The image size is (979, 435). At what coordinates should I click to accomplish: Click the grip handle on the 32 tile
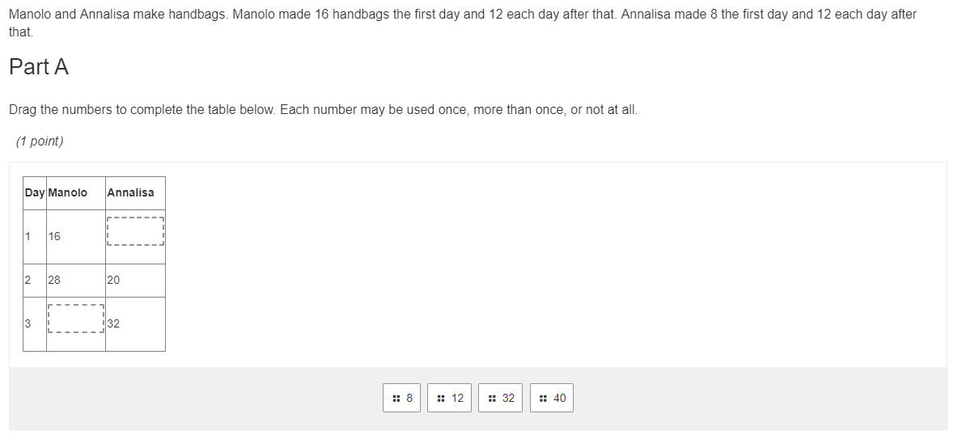(x=493, y=398)
